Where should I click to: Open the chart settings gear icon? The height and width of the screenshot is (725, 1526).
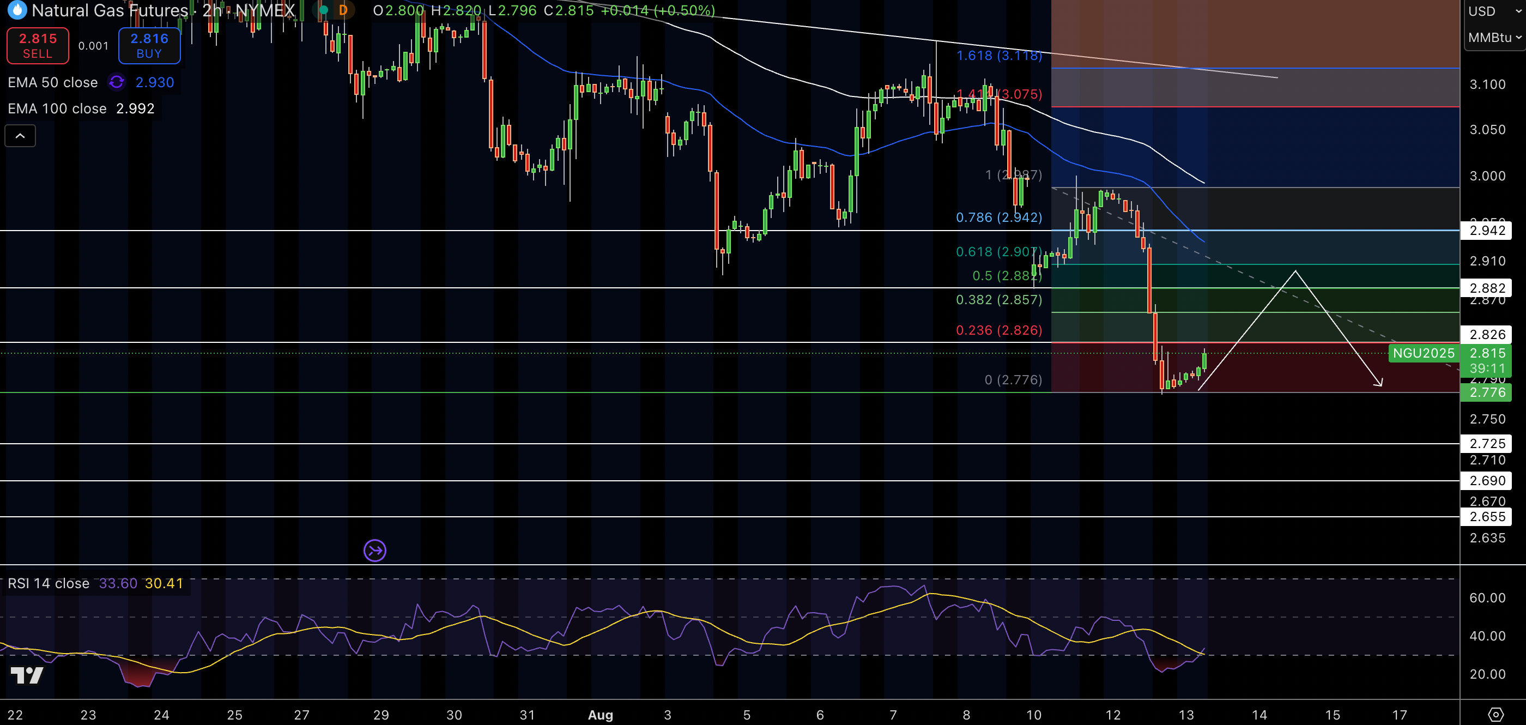(x=1496, y=714)
